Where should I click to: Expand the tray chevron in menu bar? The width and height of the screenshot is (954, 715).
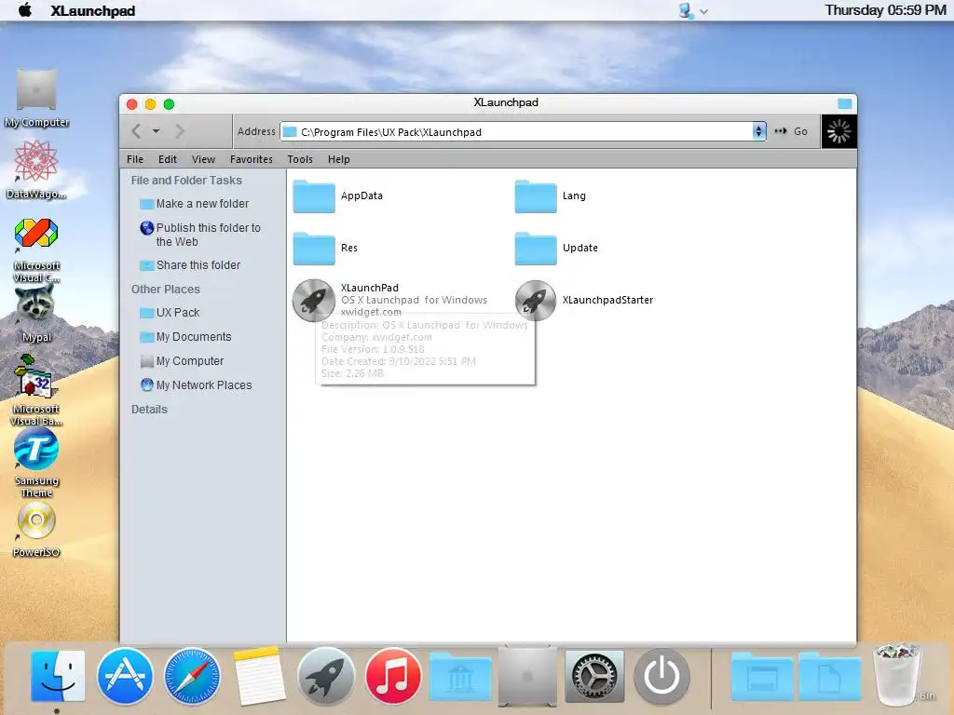click(704, 11)
